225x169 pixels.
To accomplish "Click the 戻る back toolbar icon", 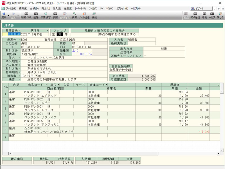I will click(4, 15).
